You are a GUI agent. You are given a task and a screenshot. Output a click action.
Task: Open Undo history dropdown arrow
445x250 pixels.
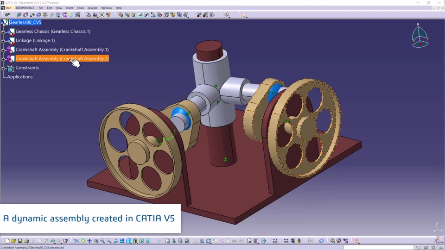55,243
